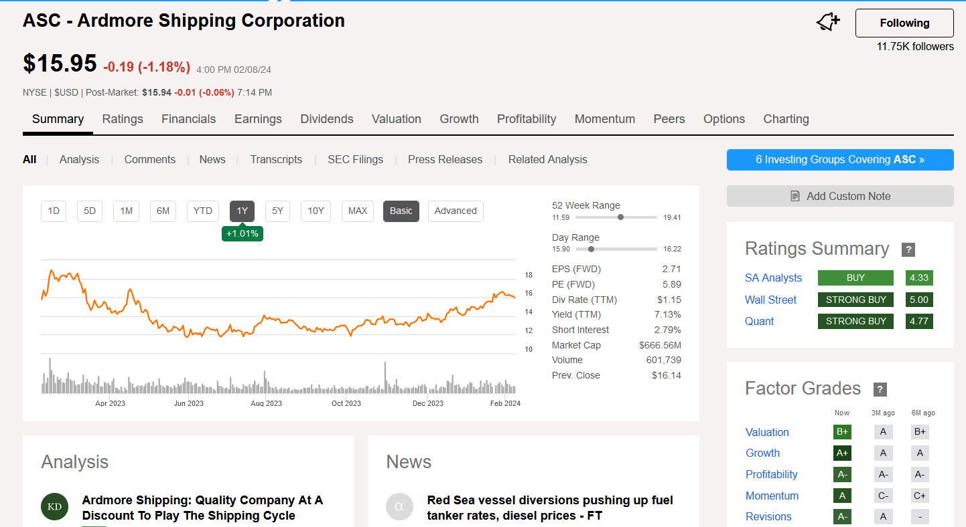
Task: Open Ratings Summary help question mark
Action: tap(908, 249)
